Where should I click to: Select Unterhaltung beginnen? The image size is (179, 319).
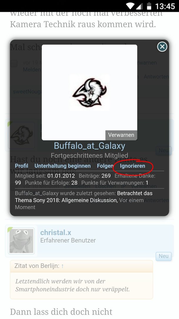tap(62, 166)
